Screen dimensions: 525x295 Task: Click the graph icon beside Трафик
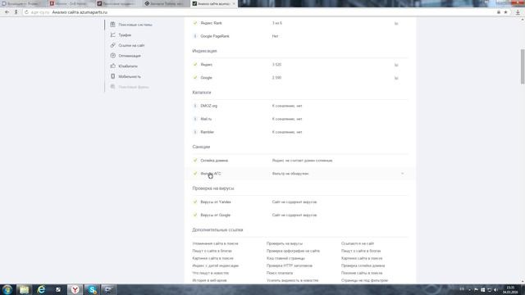click(113, 34)
